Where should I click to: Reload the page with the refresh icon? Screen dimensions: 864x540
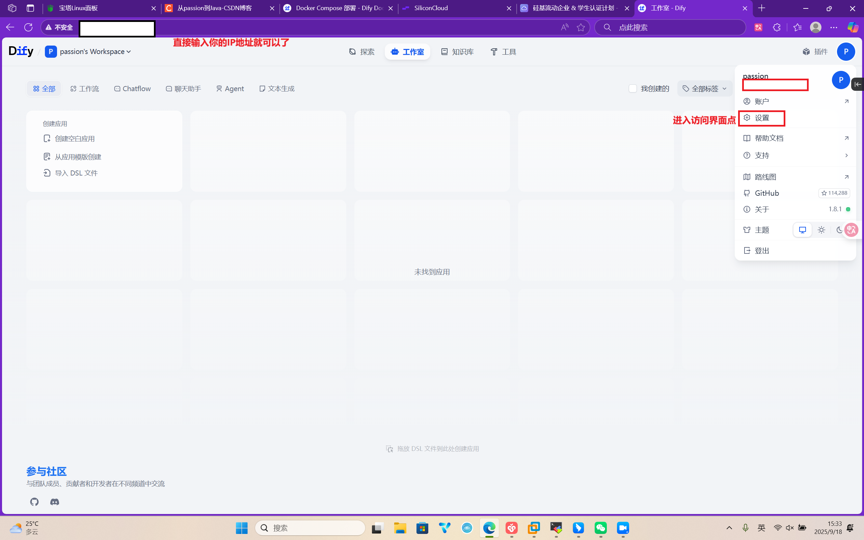[x=28, y=27]
